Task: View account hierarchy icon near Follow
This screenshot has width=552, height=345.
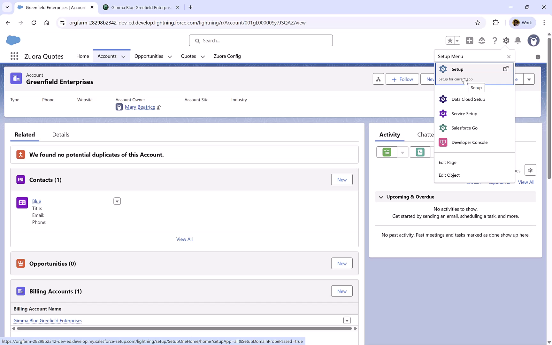Action: (378, 79)
